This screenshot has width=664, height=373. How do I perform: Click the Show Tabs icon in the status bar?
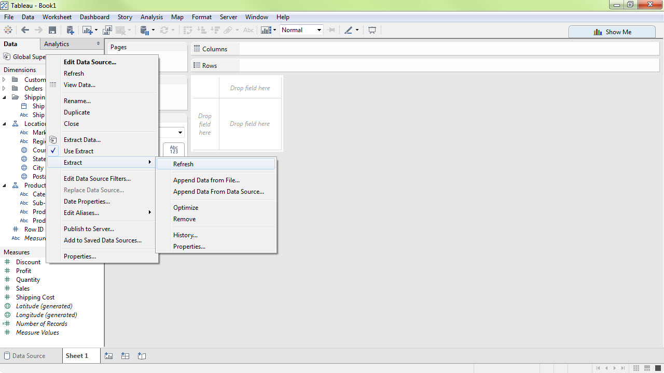click(x=657, y=368)
